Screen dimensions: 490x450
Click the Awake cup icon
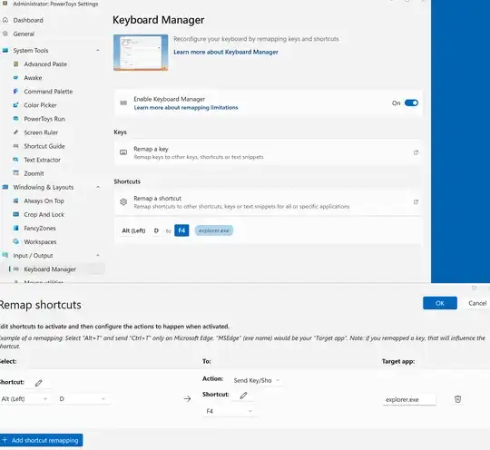click(16, 78)
